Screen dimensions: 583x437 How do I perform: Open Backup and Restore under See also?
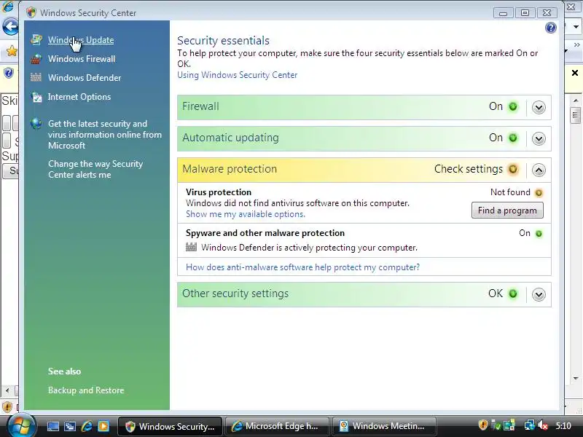(86, 390)
